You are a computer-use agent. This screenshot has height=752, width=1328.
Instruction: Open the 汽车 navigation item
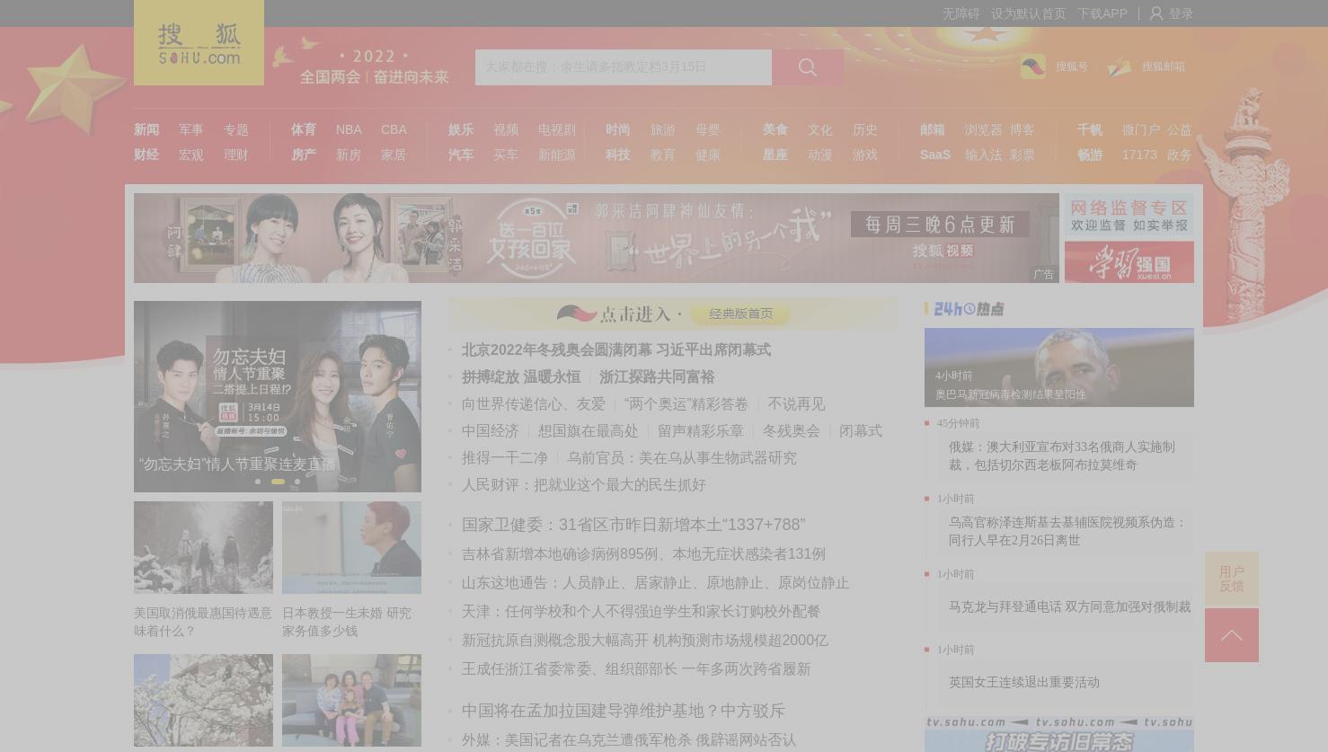click(x=461, y=155)
